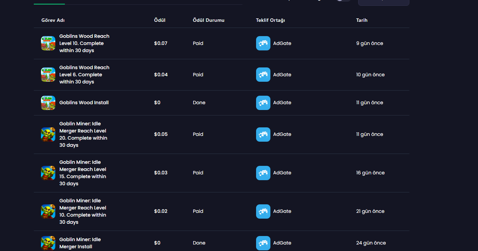Image resolution: width=478 pixels, height=251 pixels.
Task: Open Goblin Miner Reach Level 20 task
Action: (x=83, y=135)
